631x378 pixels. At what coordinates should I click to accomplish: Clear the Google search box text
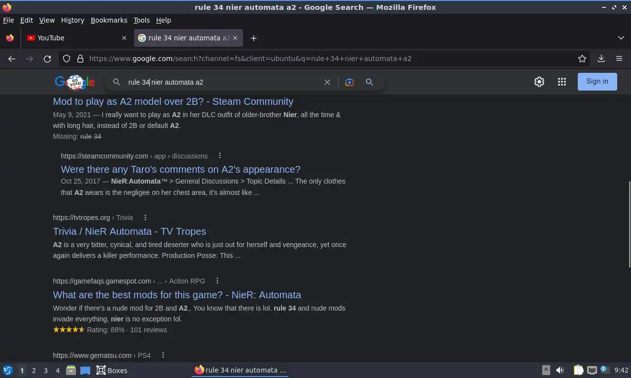(x=327, y=82)
